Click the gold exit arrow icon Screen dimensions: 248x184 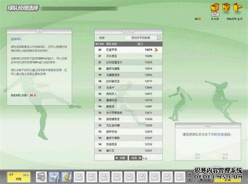click(x=238, y=7)
